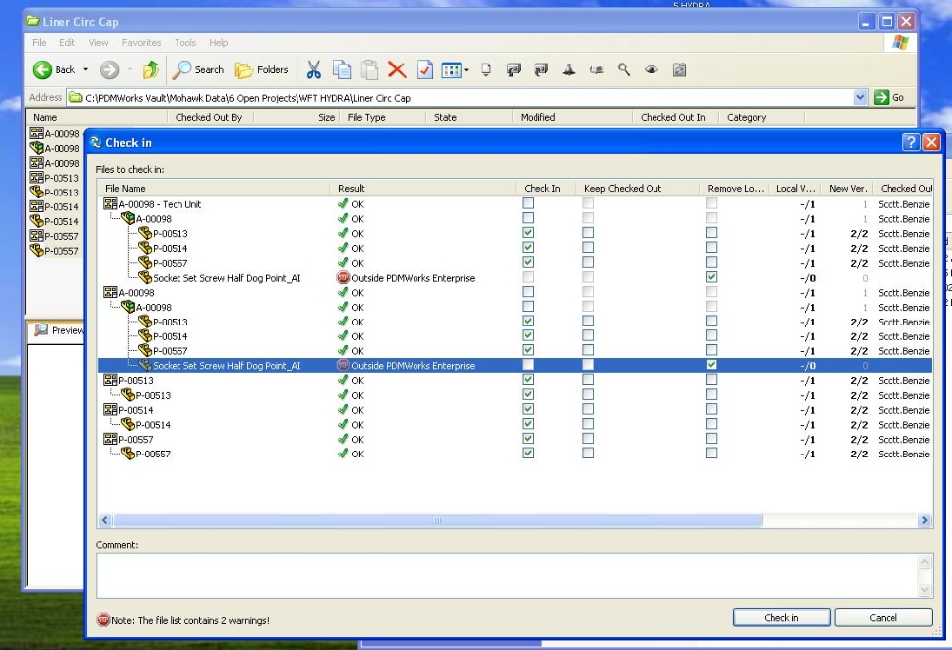Toggle Remove Local on highlighted Socket Set Screw row
This screenshot has height=650, width=952.
712,365
